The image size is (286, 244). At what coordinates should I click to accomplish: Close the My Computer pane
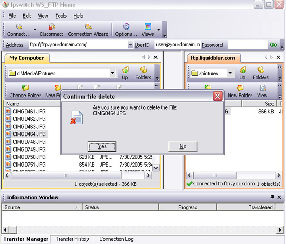155,57
